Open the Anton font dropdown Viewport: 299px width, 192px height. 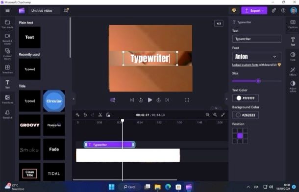click(x=257, y=57)
